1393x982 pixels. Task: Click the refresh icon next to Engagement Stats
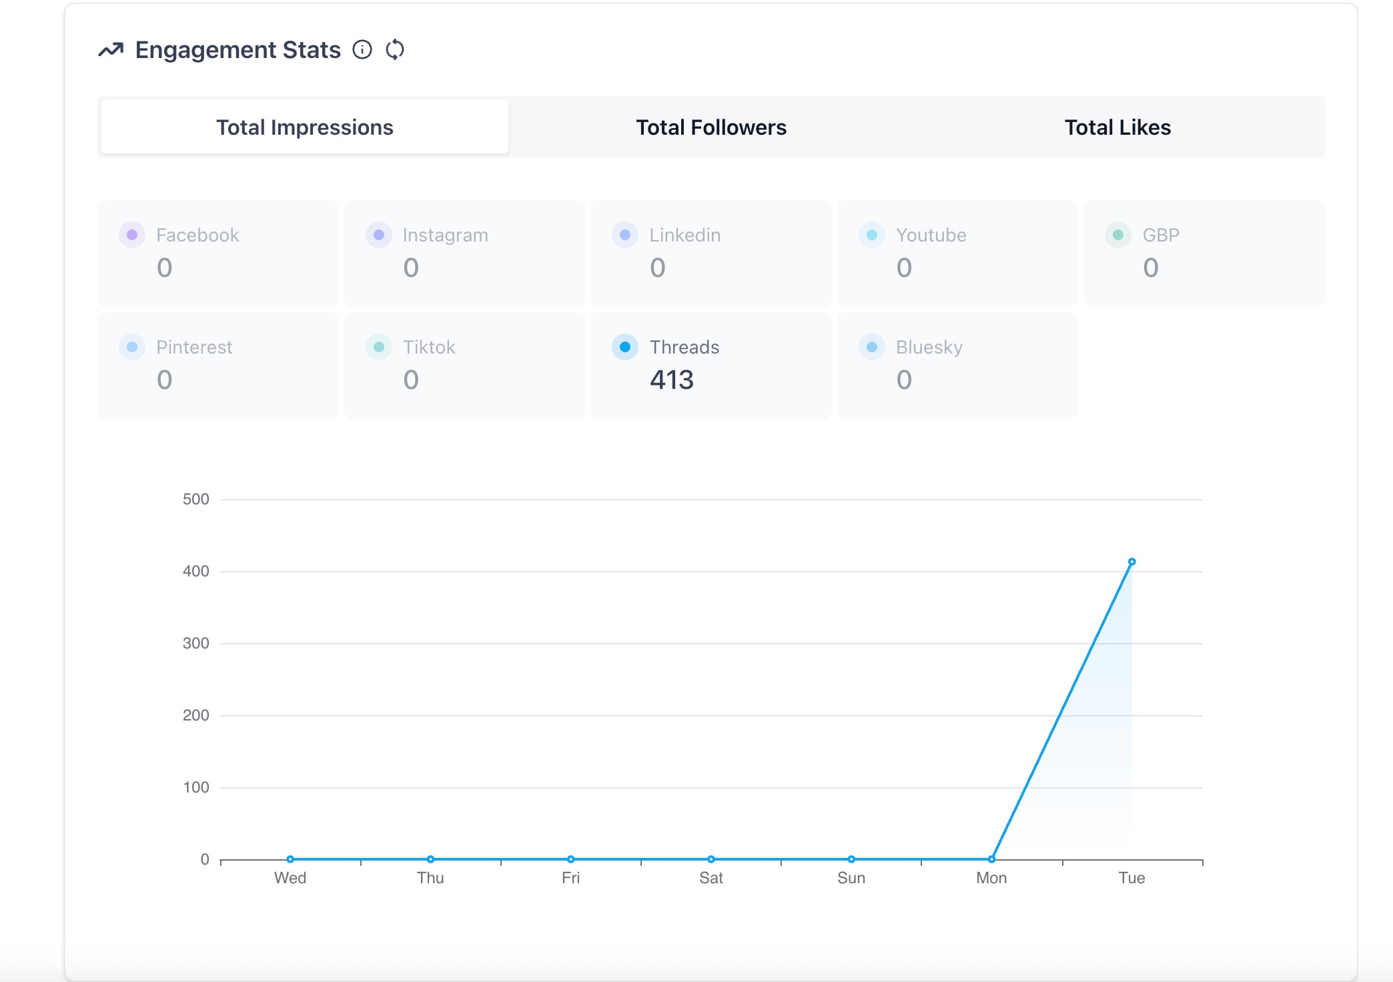coord(395,50)
